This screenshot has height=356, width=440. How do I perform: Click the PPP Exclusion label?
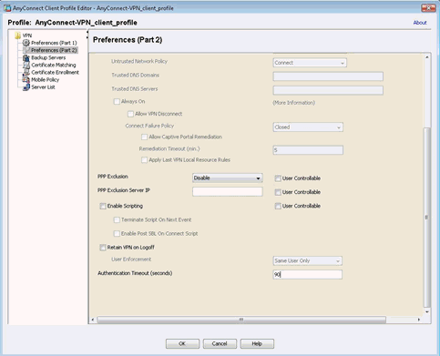tap(113, 177)
